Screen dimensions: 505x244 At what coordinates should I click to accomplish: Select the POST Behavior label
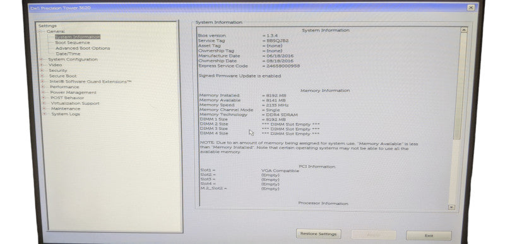68,98
